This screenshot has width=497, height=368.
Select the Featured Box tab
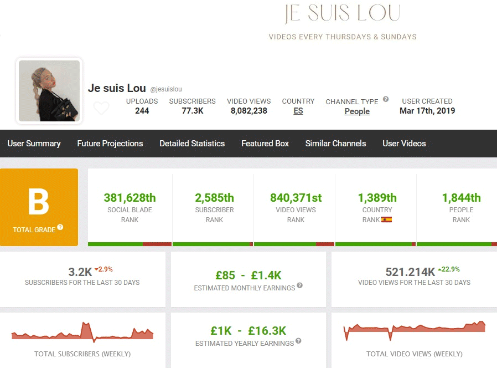click(x=265, y=144)
